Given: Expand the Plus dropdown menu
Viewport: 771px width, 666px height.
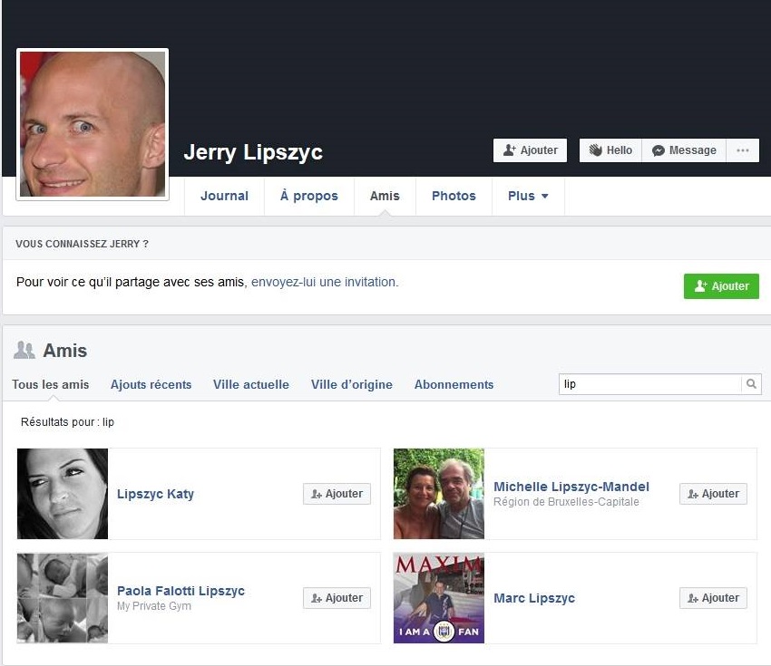Looking at the screenshot, I should 528,196.
